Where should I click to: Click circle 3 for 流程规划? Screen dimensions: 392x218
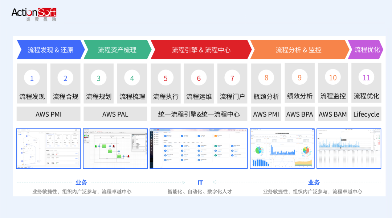[99, 78]
